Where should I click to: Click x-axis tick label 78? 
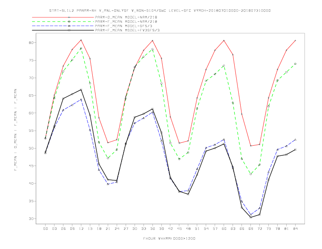point(278,229)
